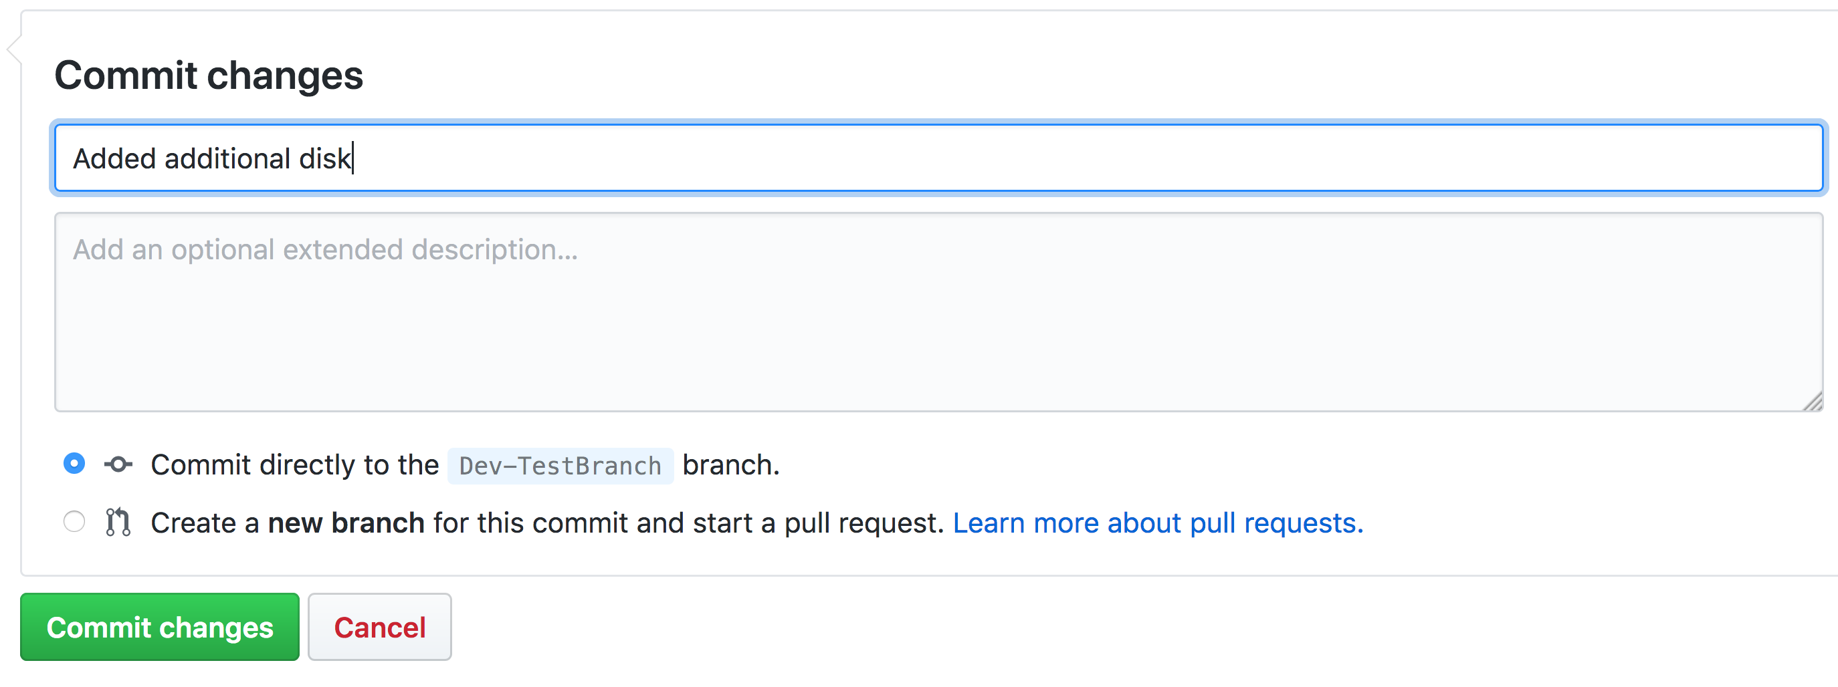Cancel the commit
The image size is (1838, 687).
click(x=380, y=627)
